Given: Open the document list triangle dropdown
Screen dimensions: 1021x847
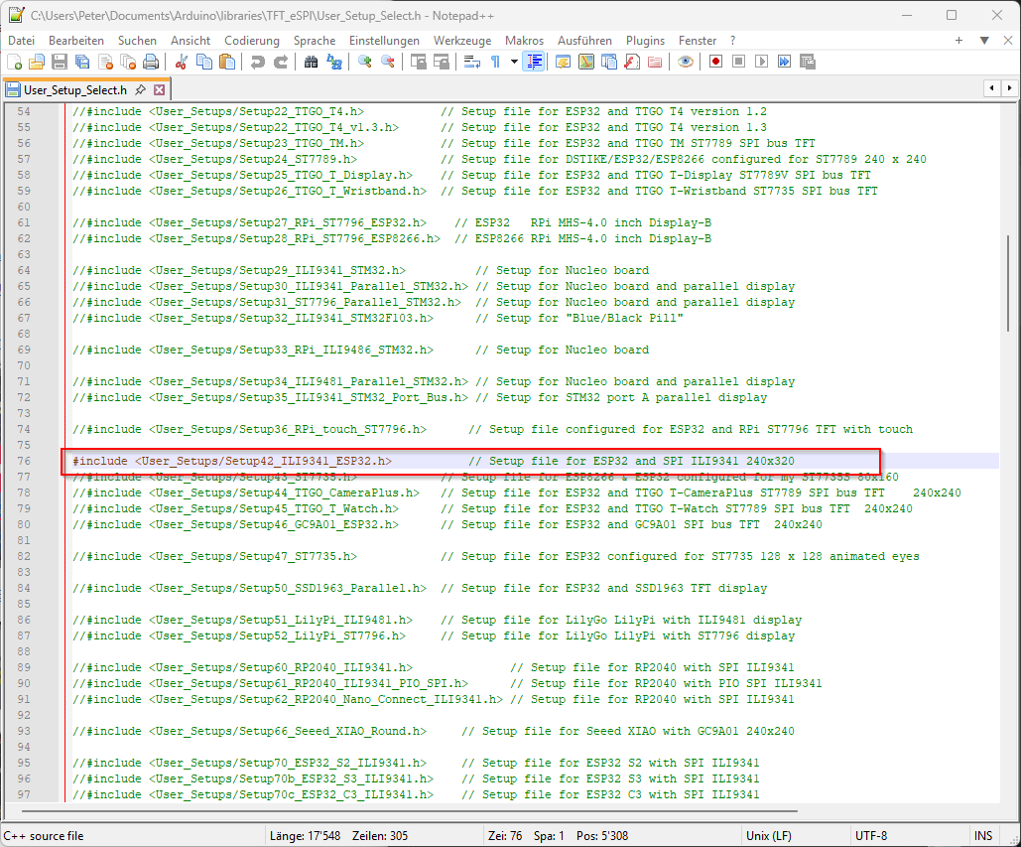Looking at the screenshot, I should point(984,41).
